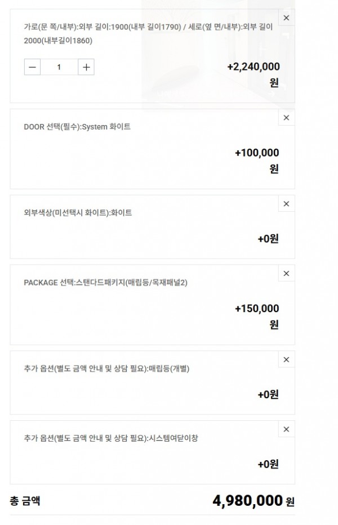The image size is (338, 525).
Task: Remove the DOOR 선택 System 화이트 option
Action: click(286, 118)
